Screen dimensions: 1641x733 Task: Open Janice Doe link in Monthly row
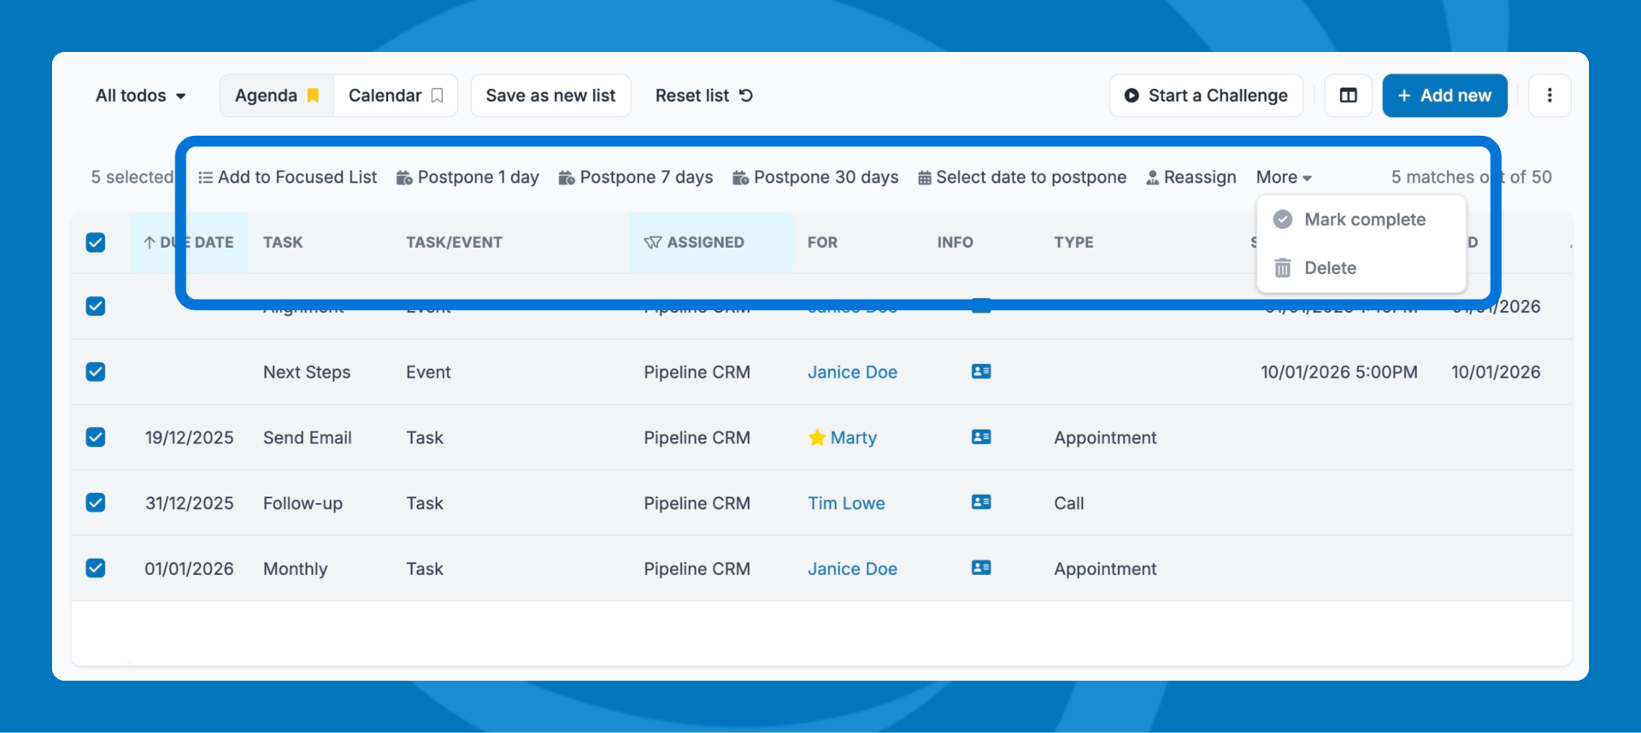point(852,569)
